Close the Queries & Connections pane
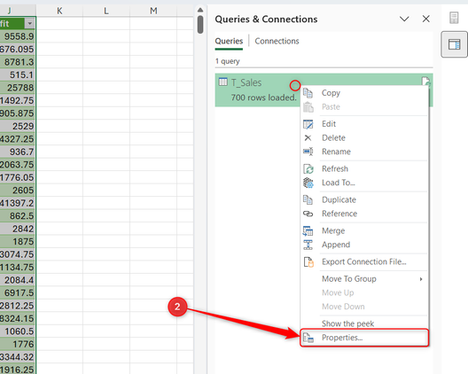This screenshot has width=468, height=374. coord(426,19)
